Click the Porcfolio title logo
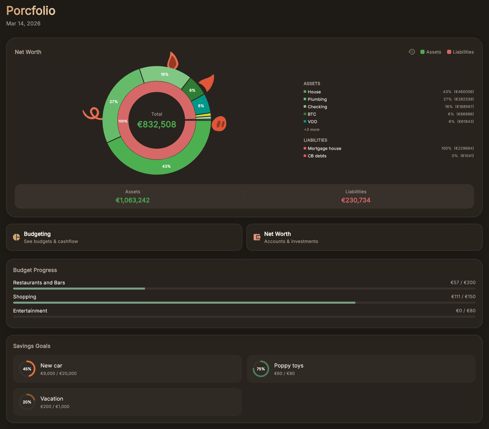 click(31, 11)
